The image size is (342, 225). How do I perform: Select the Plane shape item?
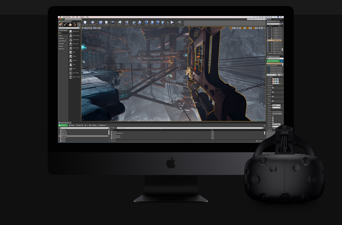[75, 69]
